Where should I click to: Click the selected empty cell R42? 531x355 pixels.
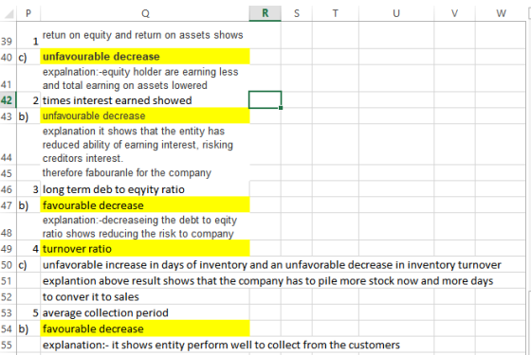coord(265,100)
